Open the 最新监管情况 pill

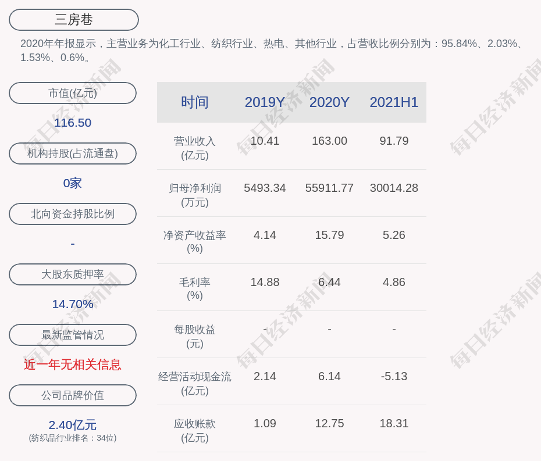coord(73,335)
